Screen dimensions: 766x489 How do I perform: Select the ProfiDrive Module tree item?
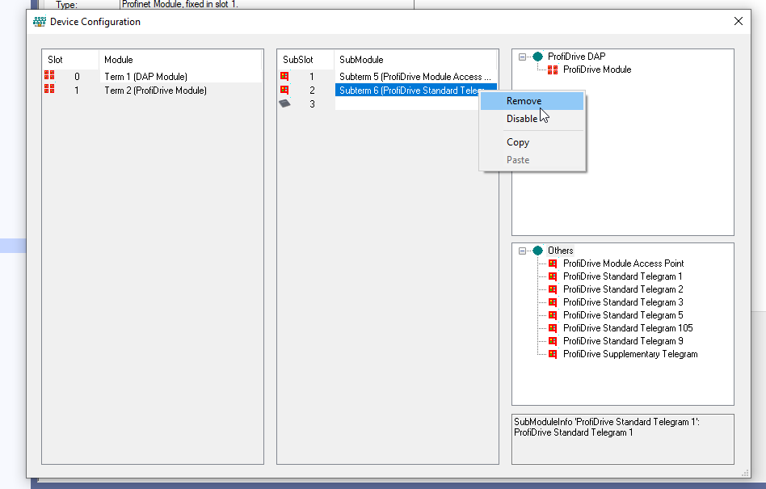point(597,70)
